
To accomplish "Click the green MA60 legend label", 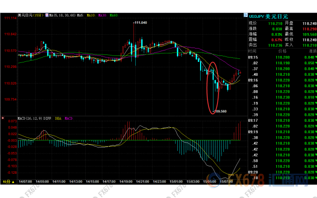I will [114, 15].
